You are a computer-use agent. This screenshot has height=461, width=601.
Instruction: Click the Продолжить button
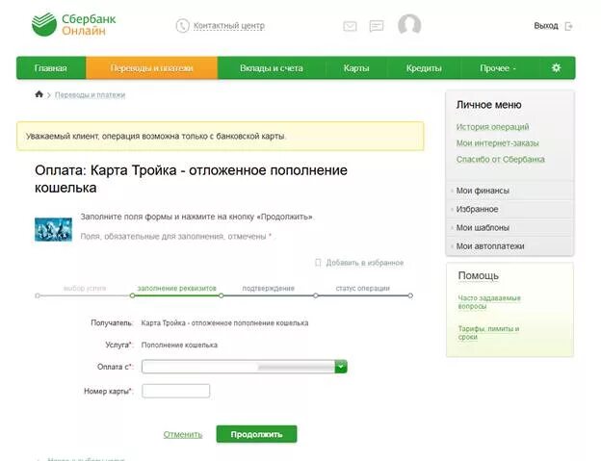(x=256, y=434)
